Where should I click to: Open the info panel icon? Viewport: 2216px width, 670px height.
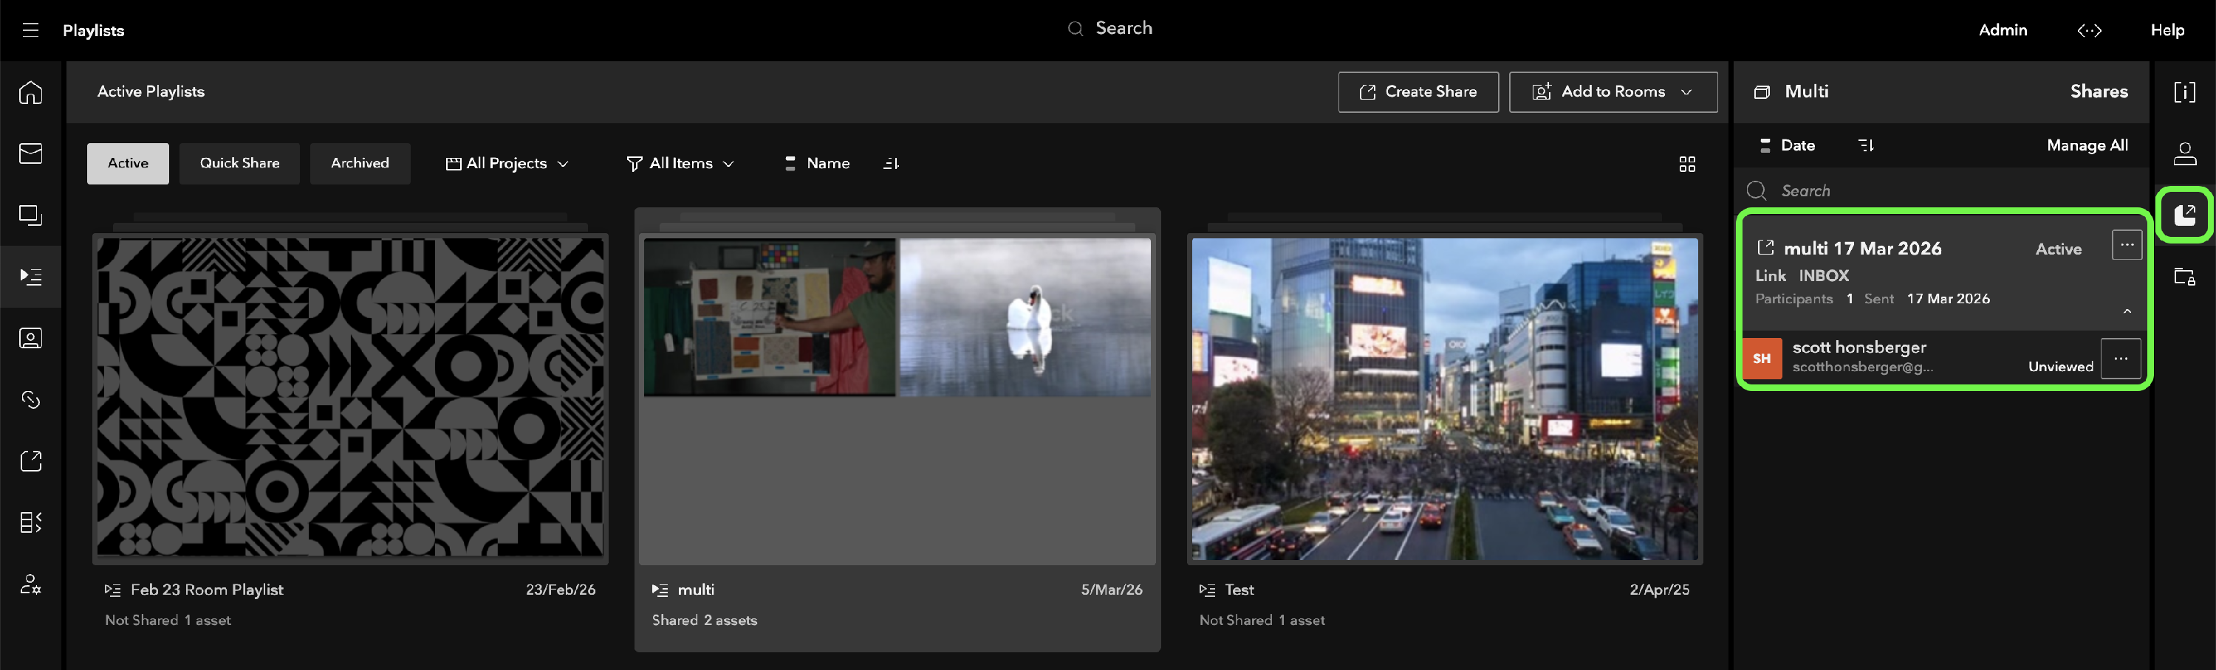pyautogui.click(x=2184, y=92)
